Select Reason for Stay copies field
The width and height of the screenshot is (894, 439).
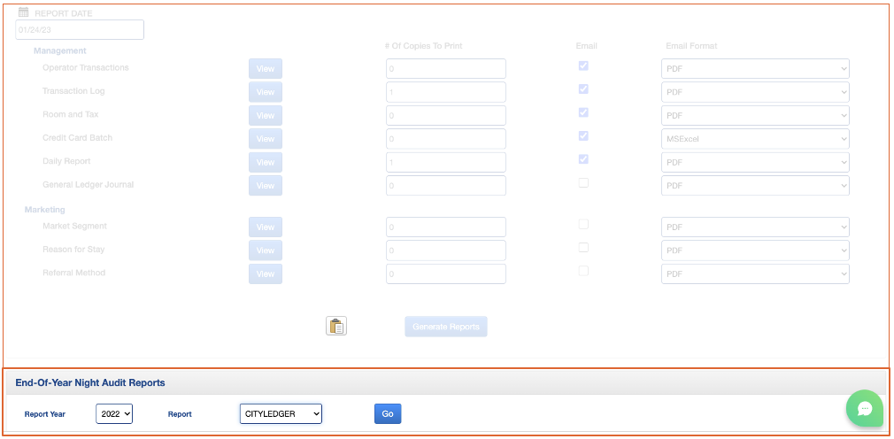point(446,250)
